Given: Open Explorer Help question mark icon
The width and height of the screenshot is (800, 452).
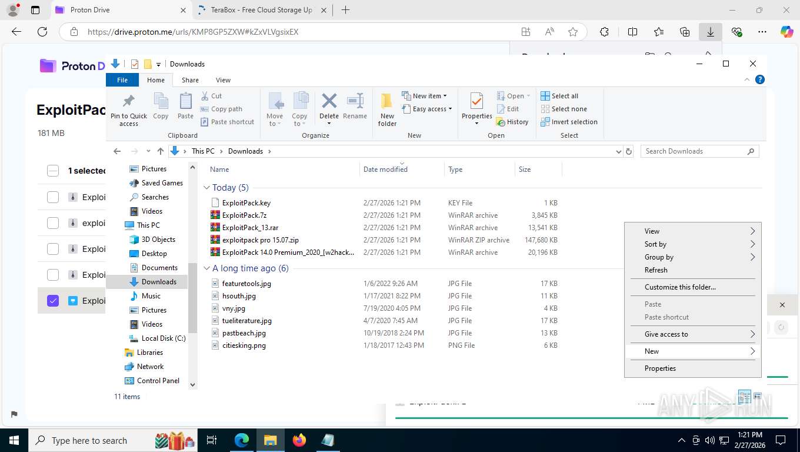Looking at the screenshot, I should 760,79.
